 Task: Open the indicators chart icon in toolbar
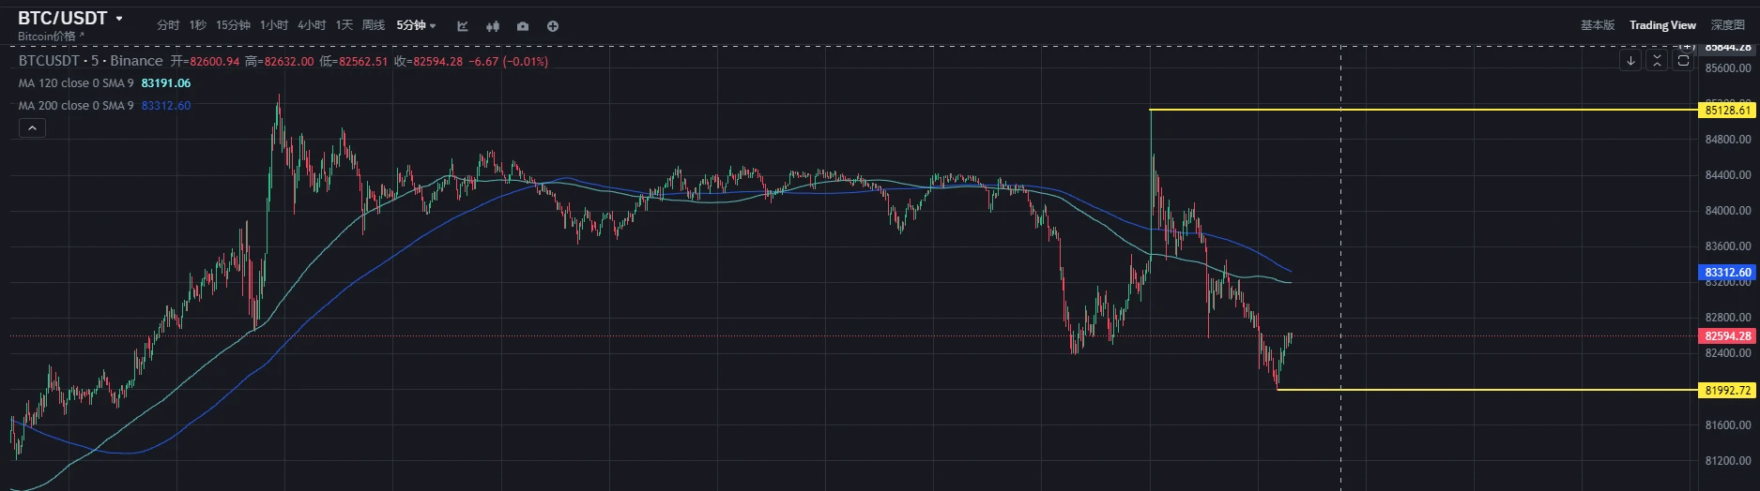(x=463, y=26)
